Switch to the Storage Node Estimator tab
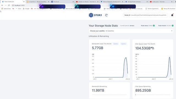Viewport: 176px width, 99px height. point(136,2)
